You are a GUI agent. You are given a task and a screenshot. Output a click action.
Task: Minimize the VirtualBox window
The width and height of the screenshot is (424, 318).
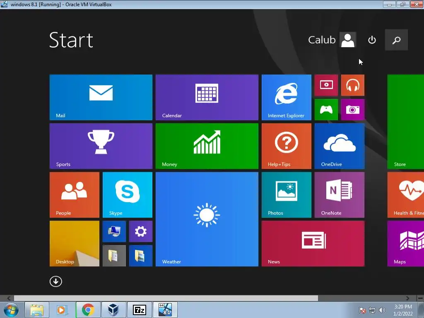pyautogui.click(x=389, y=4)
